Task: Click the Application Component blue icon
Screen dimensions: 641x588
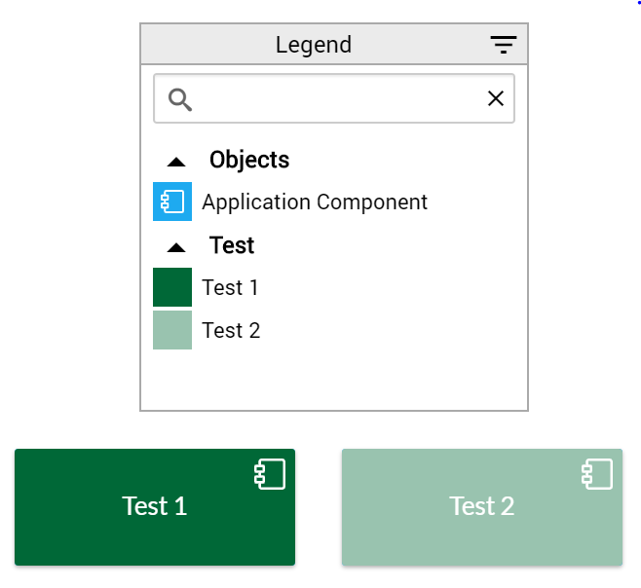Action: click(172, 202)
